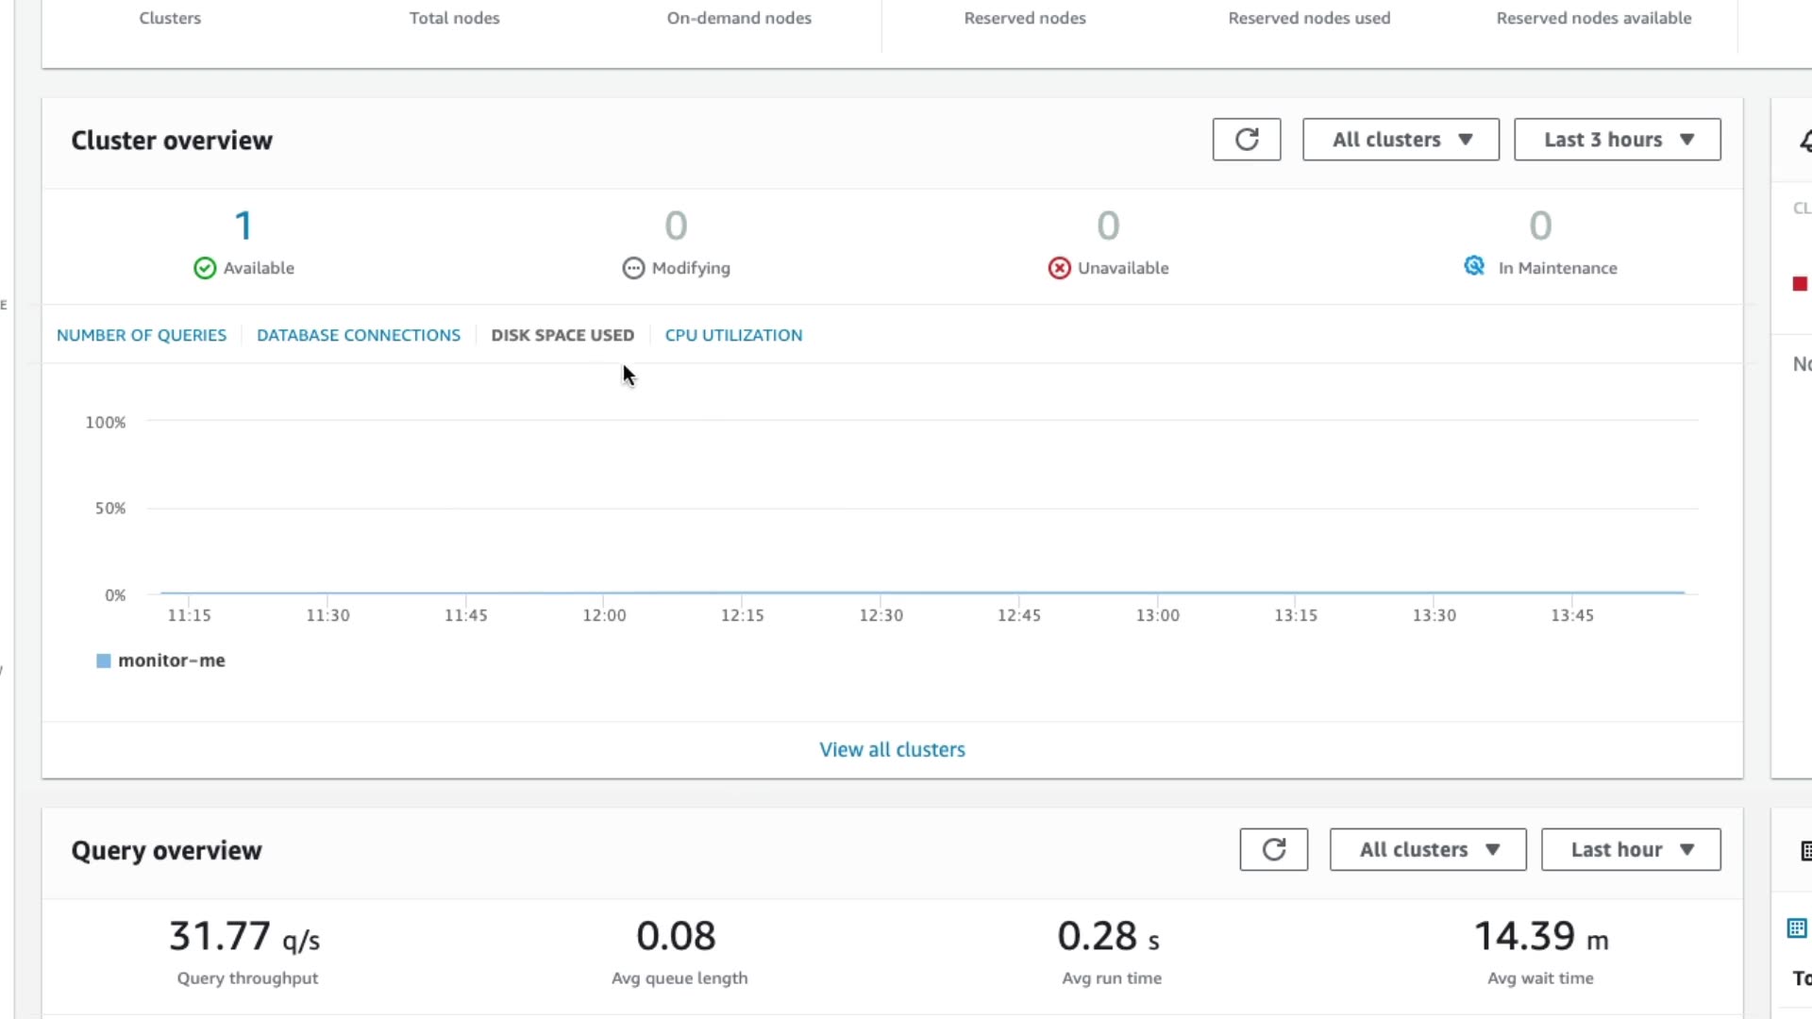Select the Disk Space Used tab
This screenshot has width=1812, height=1019.
point(562,335)
